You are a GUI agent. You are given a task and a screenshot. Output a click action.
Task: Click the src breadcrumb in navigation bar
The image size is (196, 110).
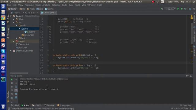tap(22, 9)
